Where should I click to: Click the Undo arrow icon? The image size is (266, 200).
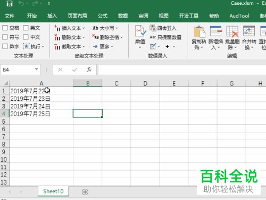pos(21,3)
